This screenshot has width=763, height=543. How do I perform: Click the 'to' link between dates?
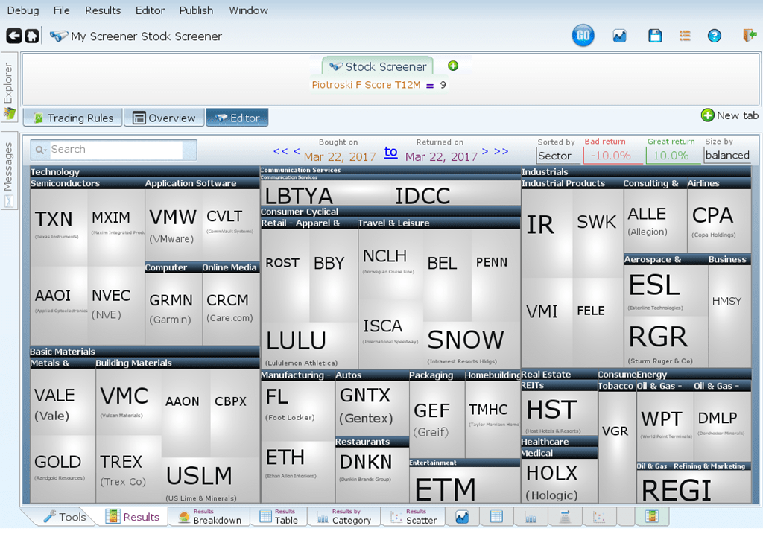[x=390, y=152]
